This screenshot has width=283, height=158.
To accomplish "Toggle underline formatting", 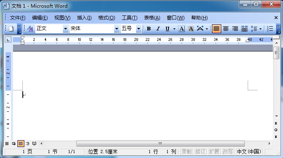I will [168, 29].
